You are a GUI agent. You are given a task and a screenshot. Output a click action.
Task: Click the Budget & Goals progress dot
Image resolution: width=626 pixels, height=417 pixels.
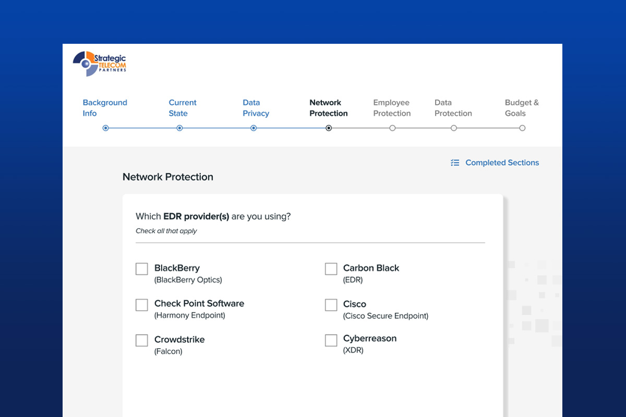click(522, 128)
